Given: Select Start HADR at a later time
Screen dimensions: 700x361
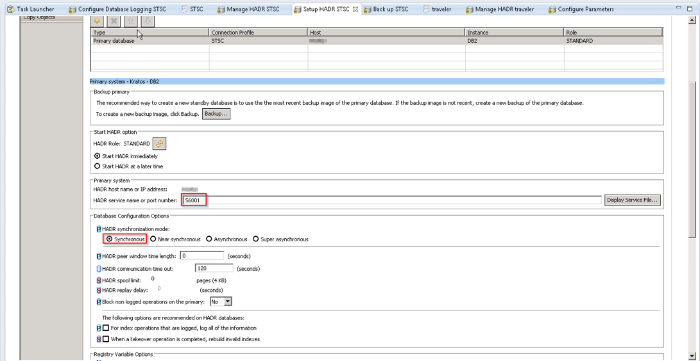Looking at the screenshot, I should click(98, 166).
